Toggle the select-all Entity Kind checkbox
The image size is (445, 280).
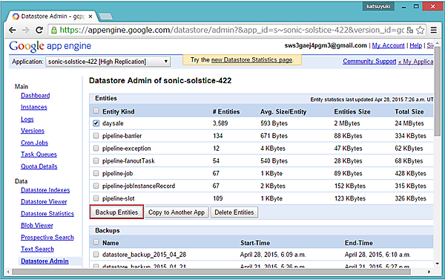tap(96, 111)
